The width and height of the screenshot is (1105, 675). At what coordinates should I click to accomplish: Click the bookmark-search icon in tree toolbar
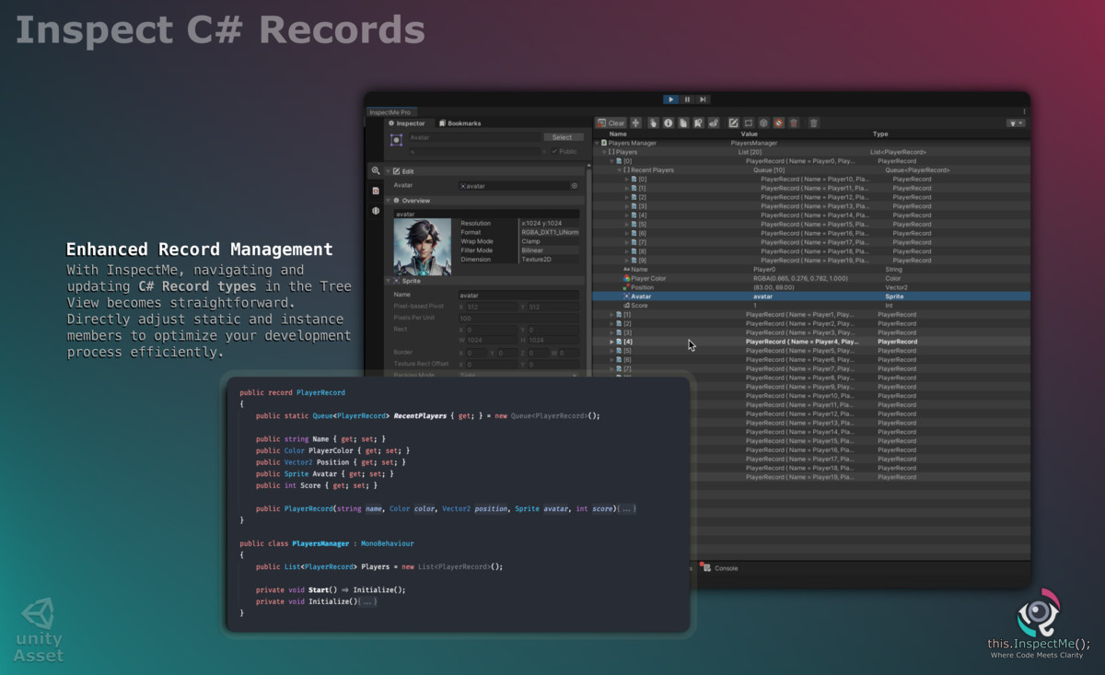click(x=698, y=122)
